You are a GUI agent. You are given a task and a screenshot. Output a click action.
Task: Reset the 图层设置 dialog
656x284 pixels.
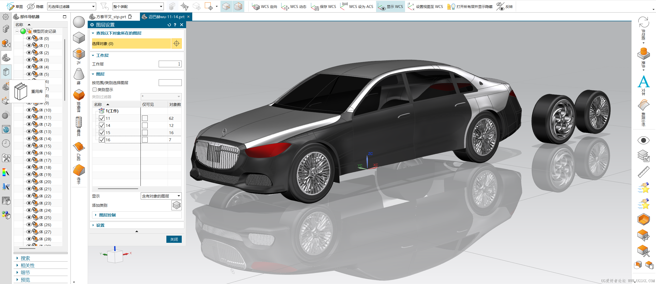[x=169, y=25]
